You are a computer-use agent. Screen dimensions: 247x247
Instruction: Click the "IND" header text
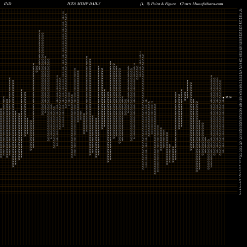coord(7,4)
